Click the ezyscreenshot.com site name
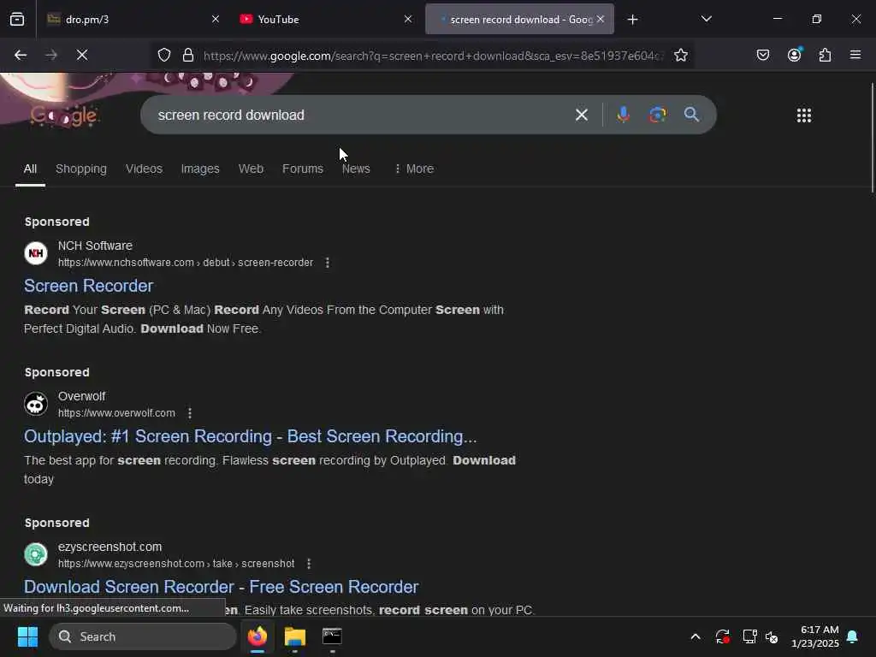 point(110,547)
